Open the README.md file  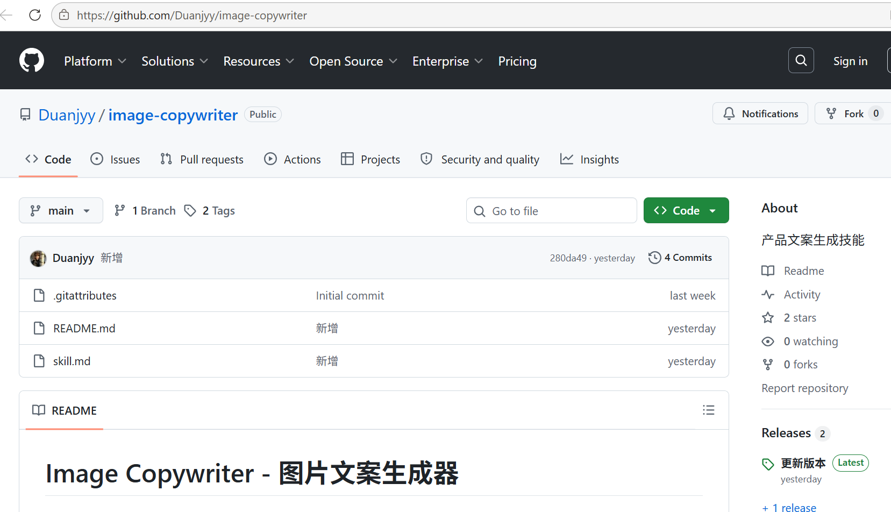coord(84,328)
